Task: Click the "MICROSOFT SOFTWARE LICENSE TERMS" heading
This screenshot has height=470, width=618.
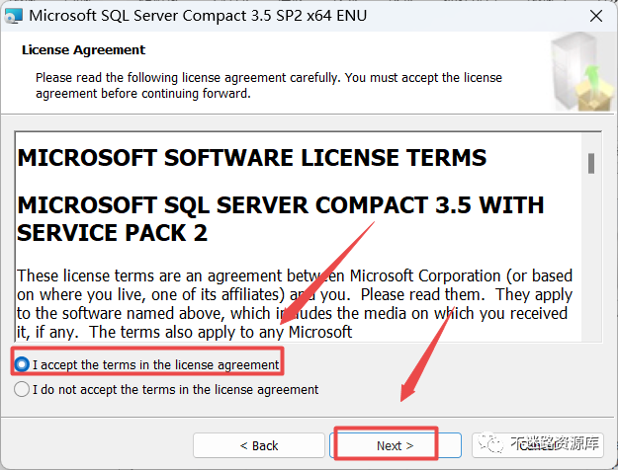Action: pos(252,158)
